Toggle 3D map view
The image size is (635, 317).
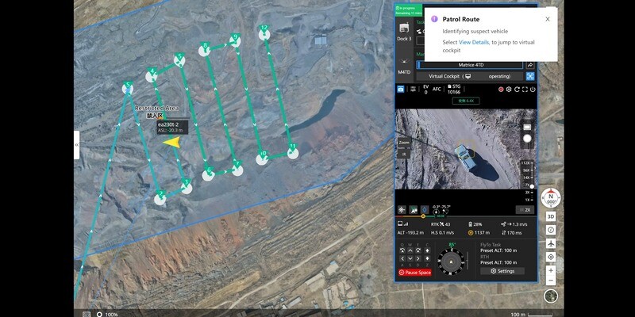pos(551,216)
